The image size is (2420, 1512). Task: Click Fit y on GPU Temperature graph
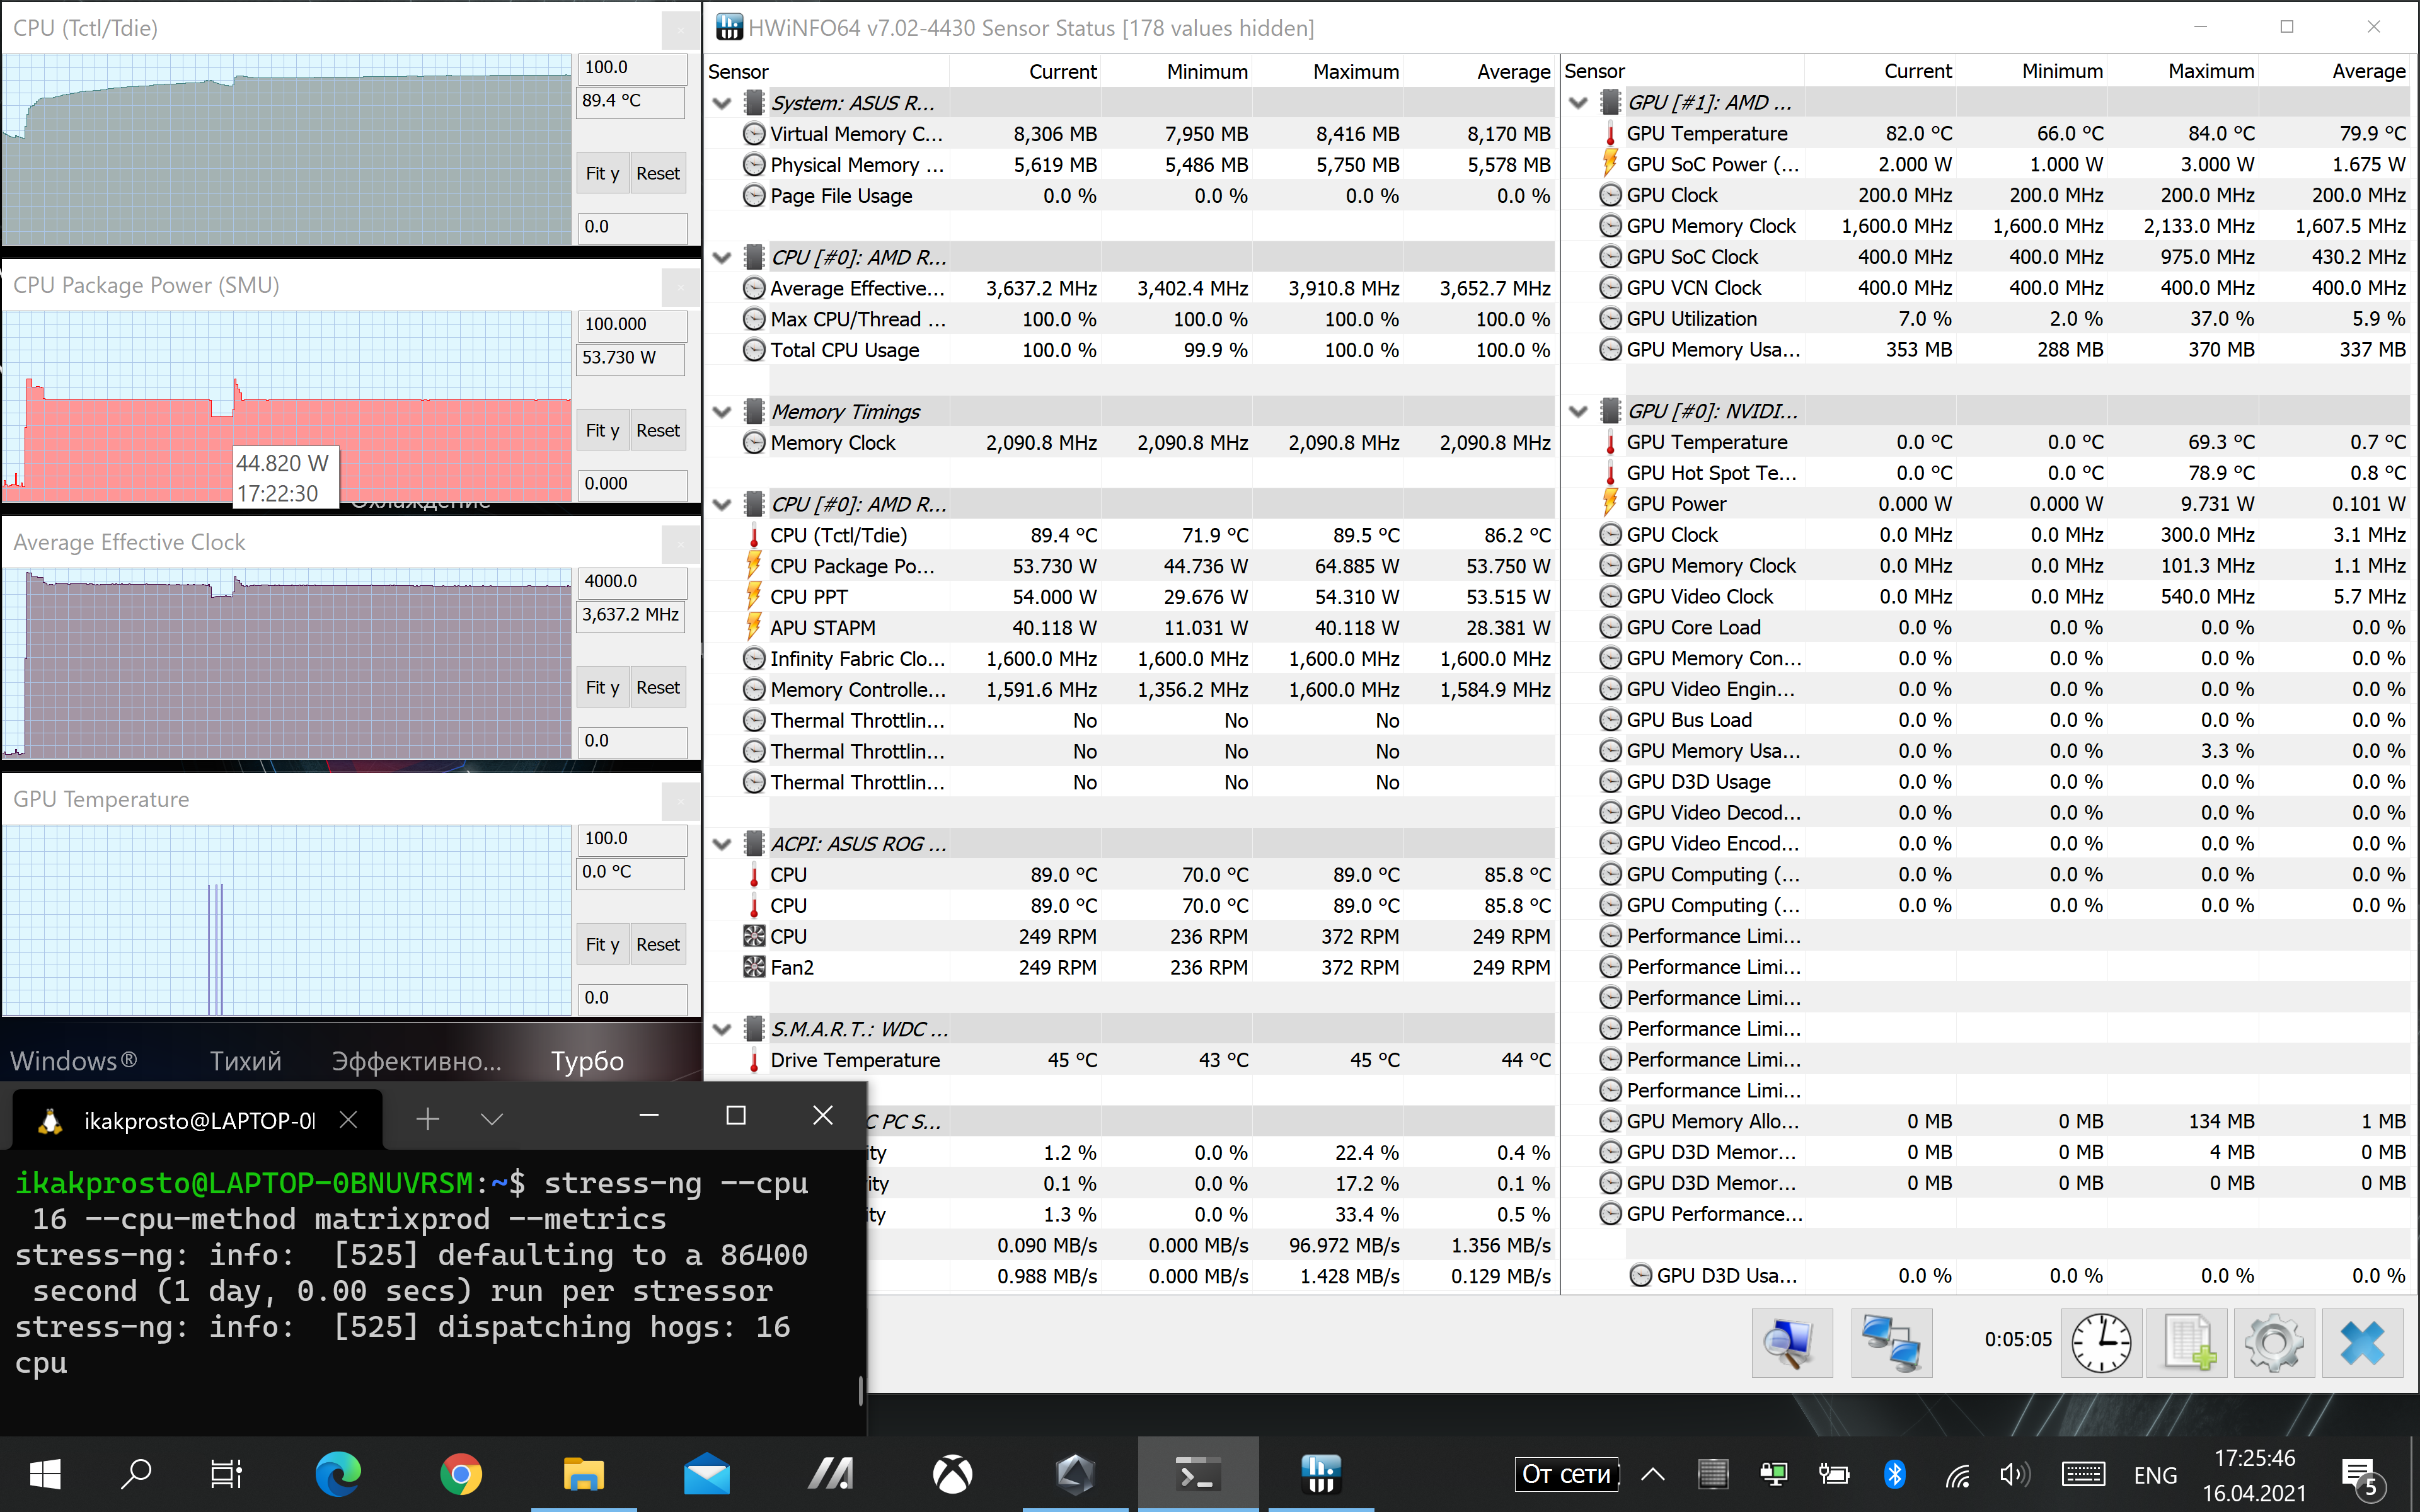pyautogui.click(x=602, y=944)
